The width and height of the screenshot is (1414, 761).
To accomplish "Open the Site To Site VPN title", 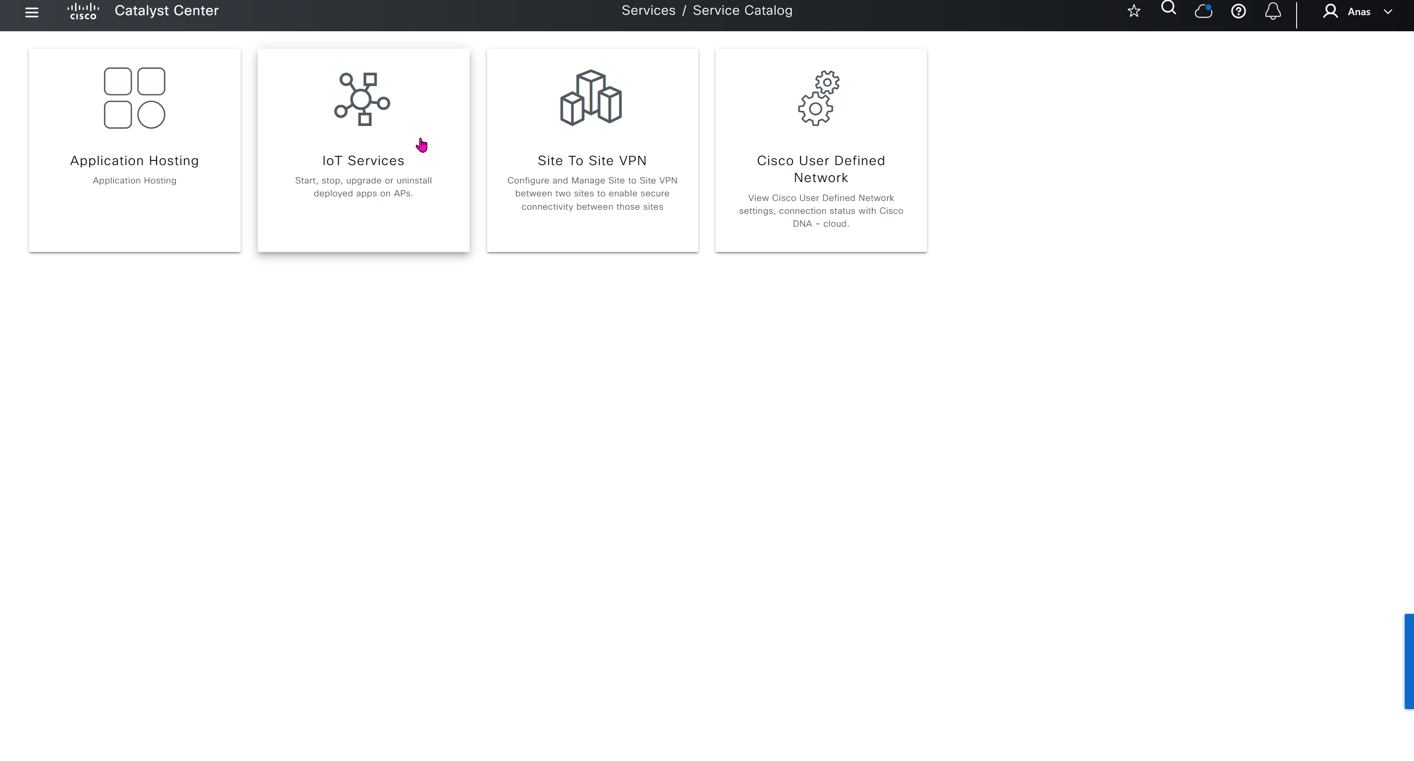I will point(592,160).
